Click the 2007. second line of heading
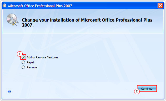166x101 pixels. click(x=28, y=25)
